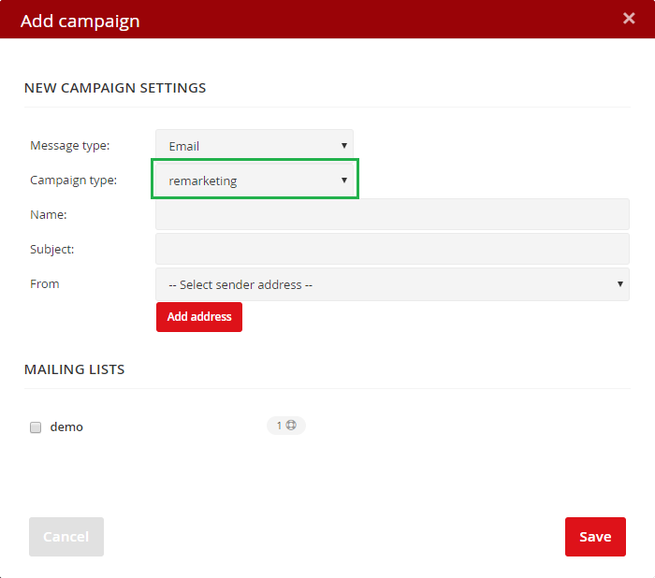
Task: Open the Message type dropdown
Action: point(255,146)
